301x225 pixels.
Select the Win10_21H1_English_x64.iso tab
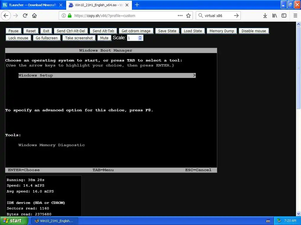99,5
